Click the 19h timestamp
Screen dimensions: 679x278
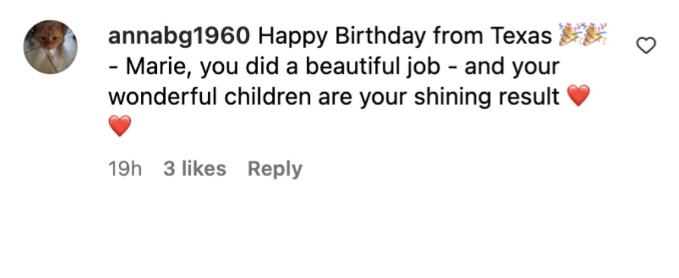125,169
